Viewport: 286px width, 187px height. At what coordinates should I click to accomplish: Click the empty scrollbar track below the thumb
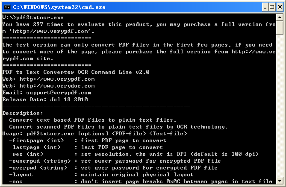coord(280,105)
